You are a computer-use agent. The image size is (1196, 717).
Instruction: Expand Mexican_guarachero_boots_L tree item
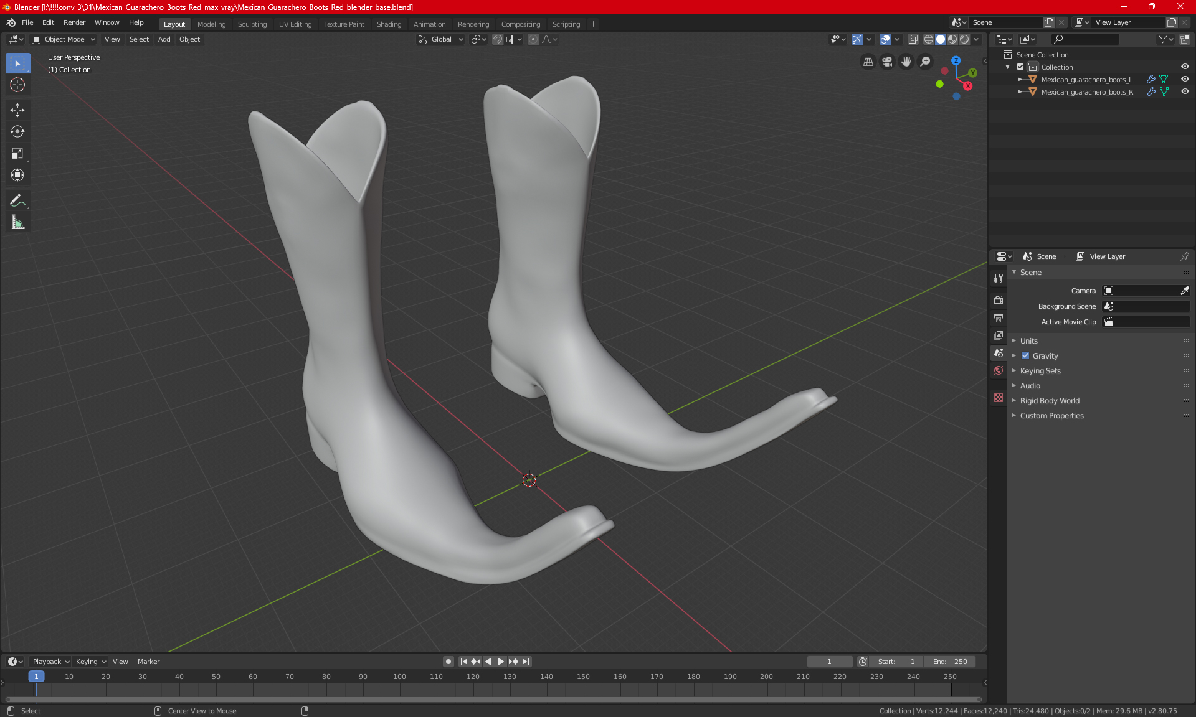click(x=1020, y=80)
